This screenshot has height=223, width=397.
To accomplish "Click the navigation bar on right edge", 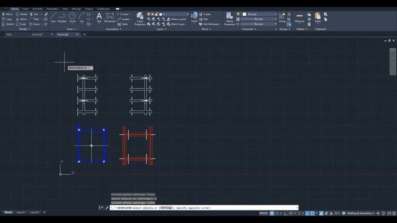I will [x=393, y=61].
